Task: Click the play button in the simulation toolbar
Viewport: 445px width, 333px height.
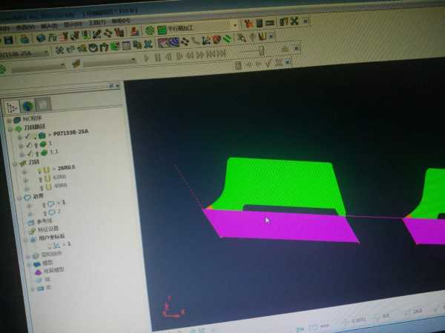Action: pyautogui.click(x=146, y=58)
